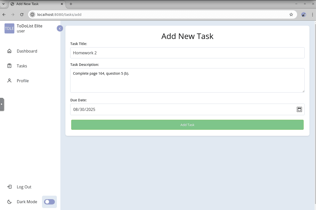Click the Add New Task heading
Screen dimensions: 316x210
(187, 36)
